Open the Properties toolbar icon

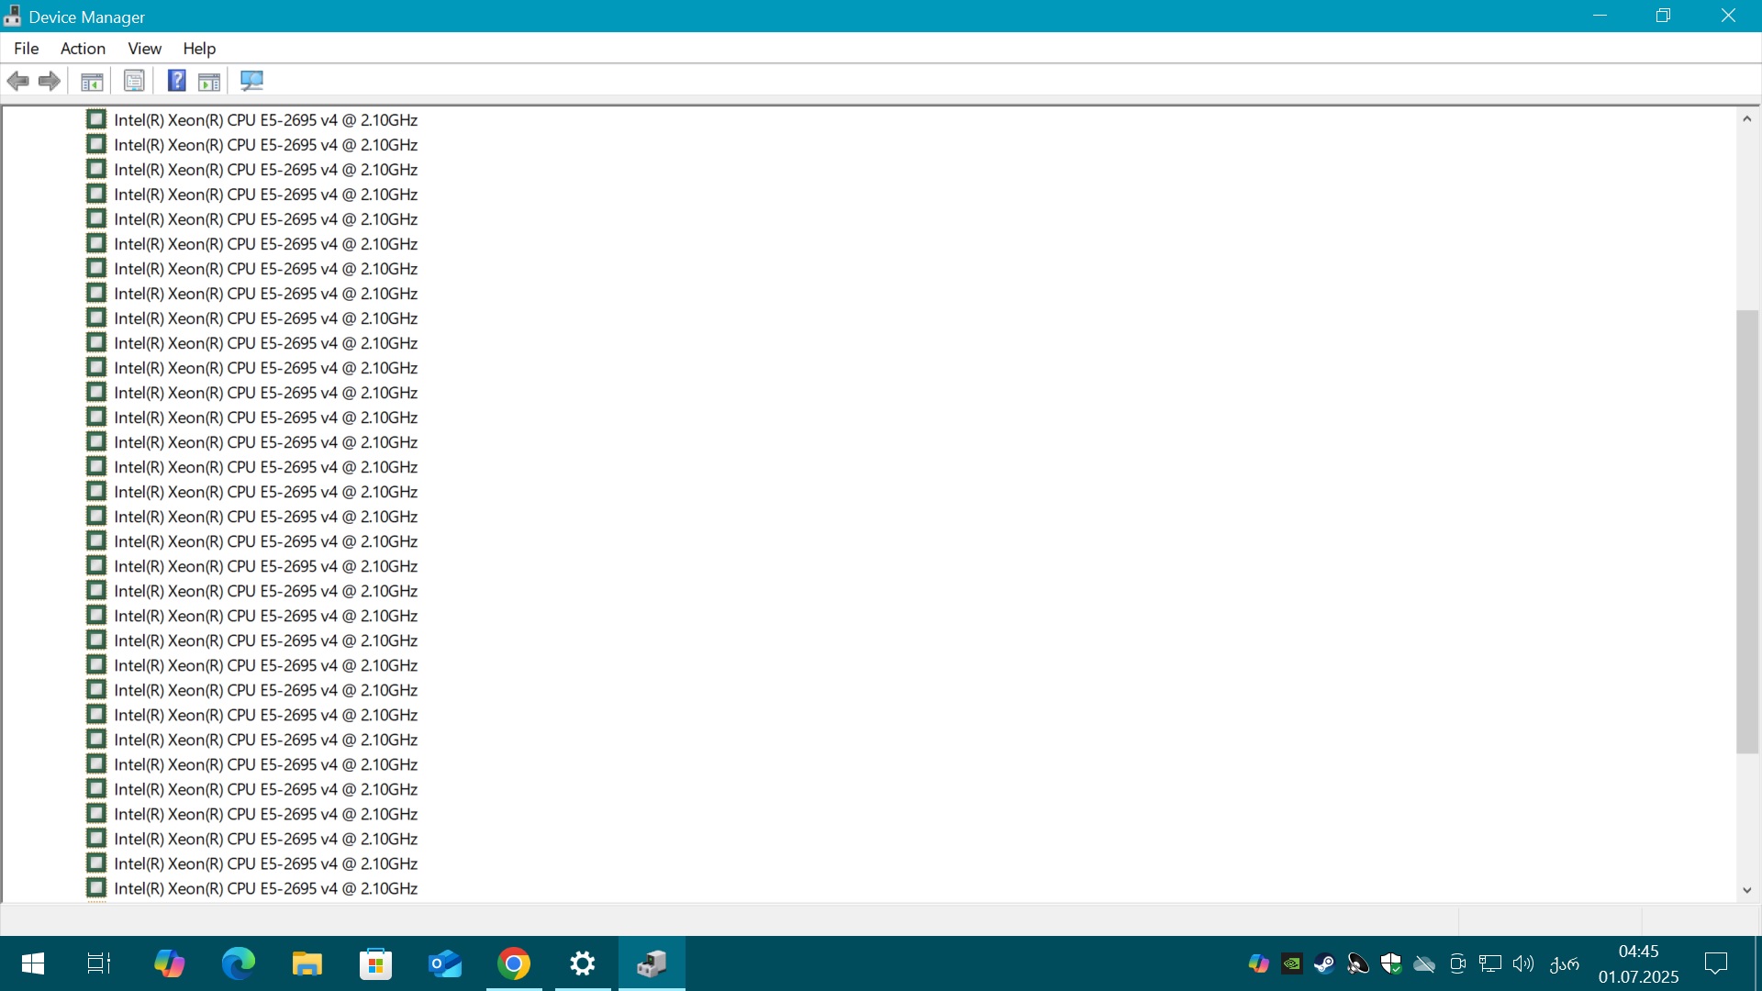click(x=134, y=81)
